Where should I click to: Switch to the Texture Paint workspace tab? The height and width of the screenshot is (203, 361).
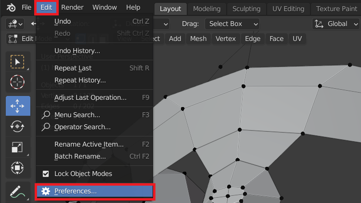(x=336, y=9)
